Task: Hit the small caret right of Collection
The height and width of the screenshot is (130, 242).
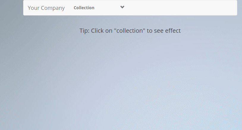Action: click(x=122, y=7)
